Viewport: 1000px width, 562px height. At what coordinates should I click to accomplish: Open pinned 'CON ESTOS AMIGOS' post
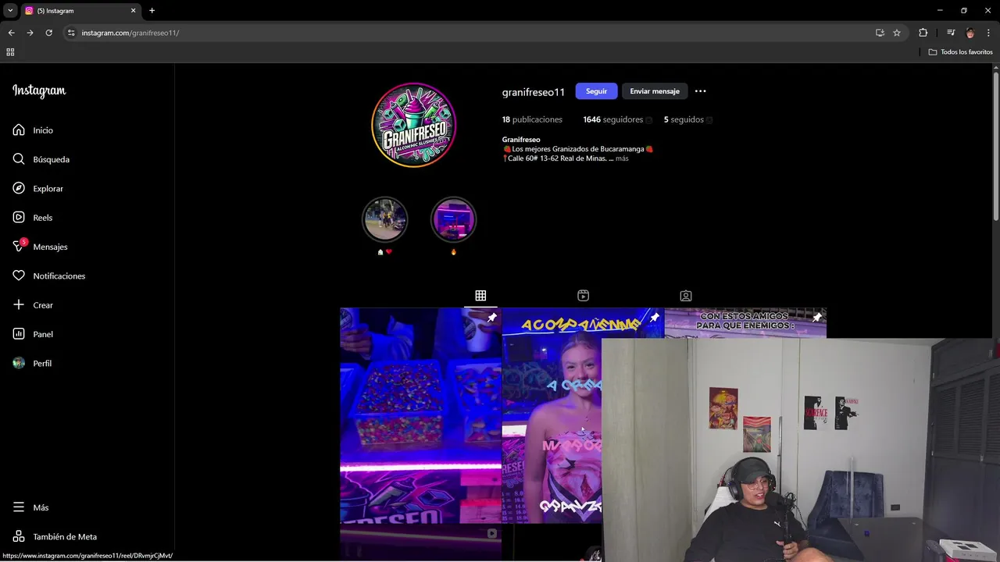coord(745,323)
